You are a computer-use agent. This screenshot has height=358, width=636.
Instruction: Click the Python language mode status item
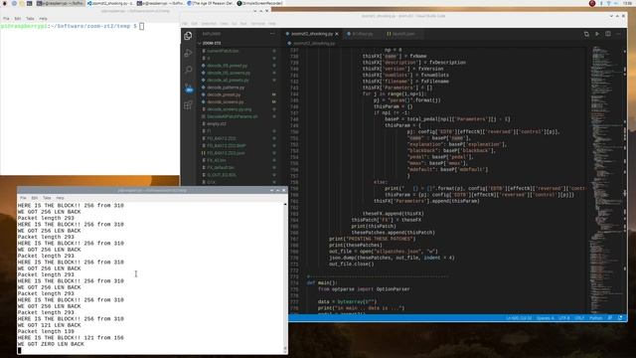(596, 318)
